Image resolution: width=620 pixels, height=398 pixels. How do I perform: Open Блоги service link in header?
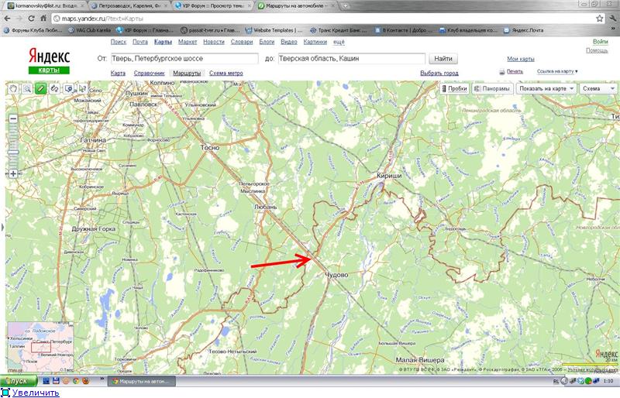coord(267,42)
